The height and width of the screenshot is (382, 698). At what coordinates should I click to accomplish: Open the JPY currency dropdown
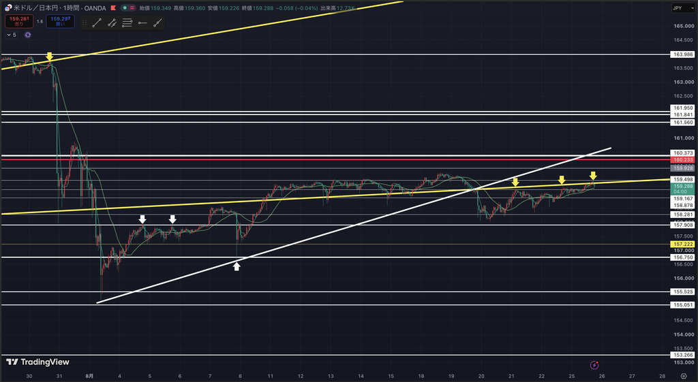683,8
